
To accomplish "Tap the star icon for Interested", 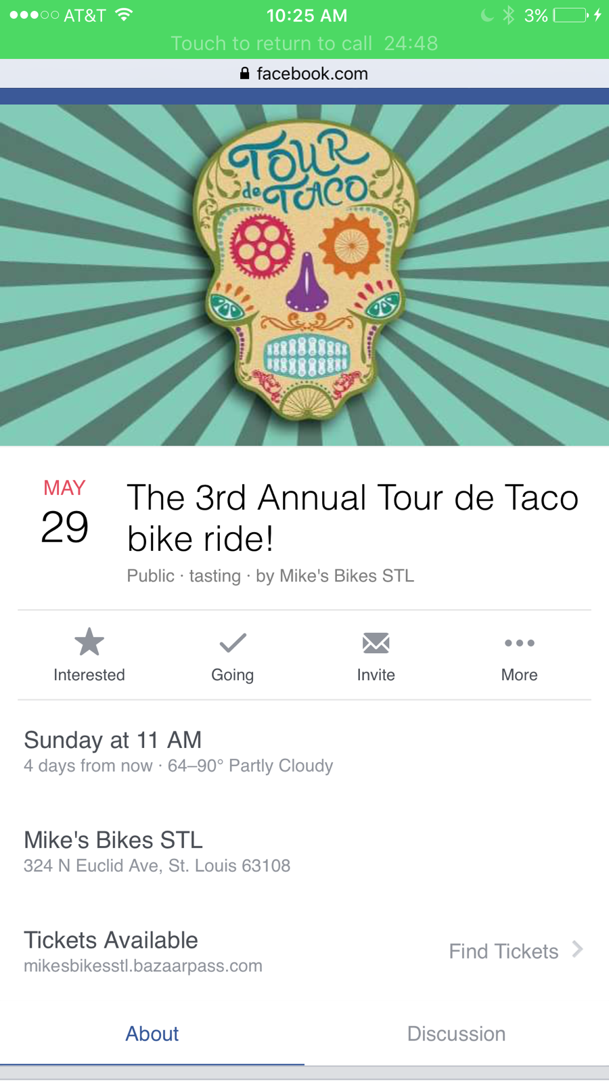I will (x=89, y=642).
